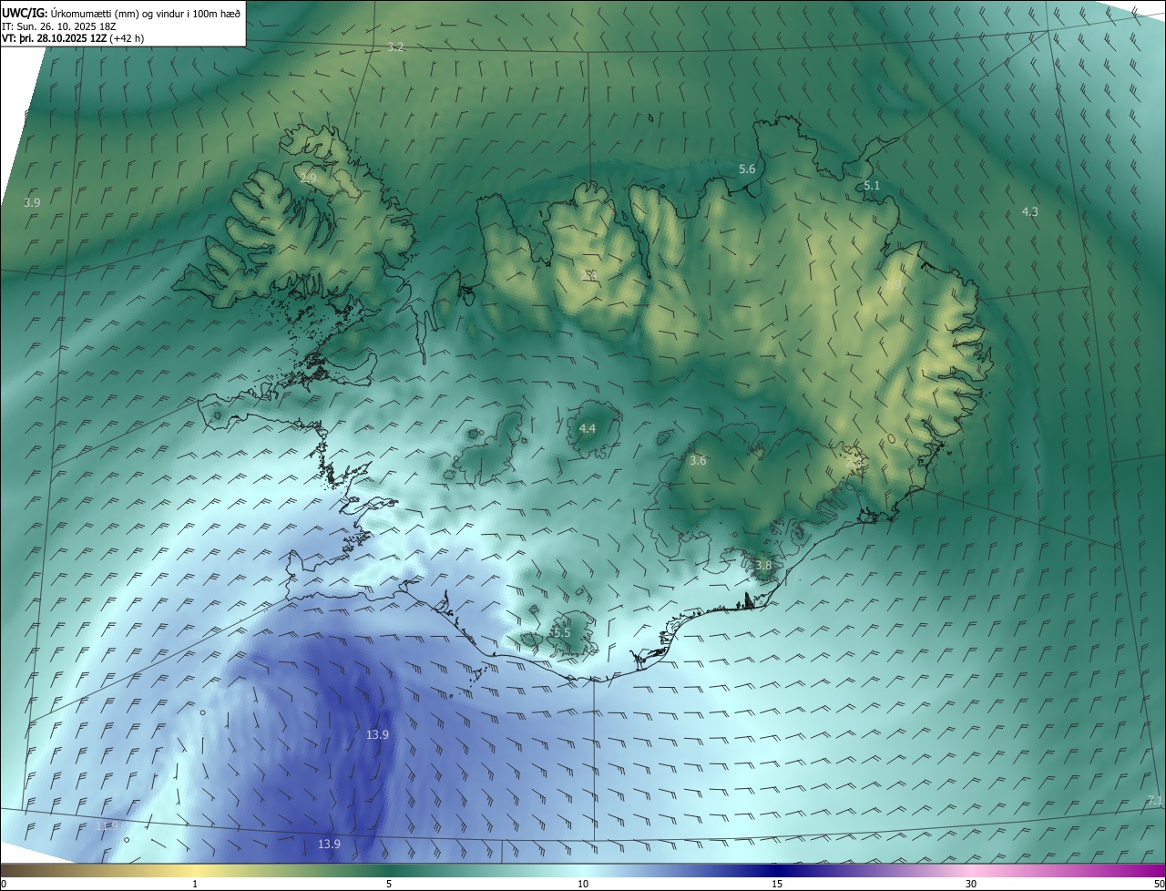Screen dimensions: 1166x891
Task: Select the 2.9 value over the Westfjords
Action: click(308, 178)
